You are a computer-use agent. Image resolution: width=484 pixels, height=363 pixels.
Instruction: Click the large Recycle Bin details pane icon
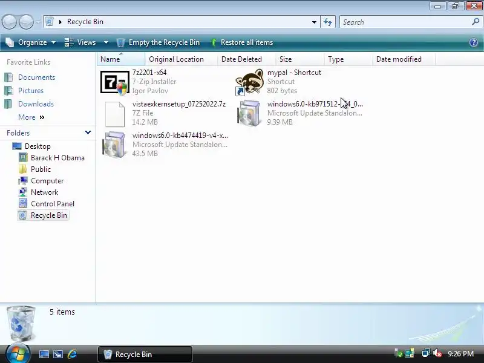(21, 323)
